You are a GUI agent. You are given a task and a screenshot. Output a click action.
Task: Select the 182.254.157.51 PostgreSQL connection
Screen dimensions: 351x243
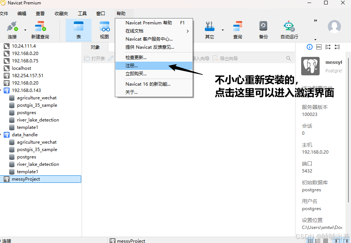(x=28, y=76)
